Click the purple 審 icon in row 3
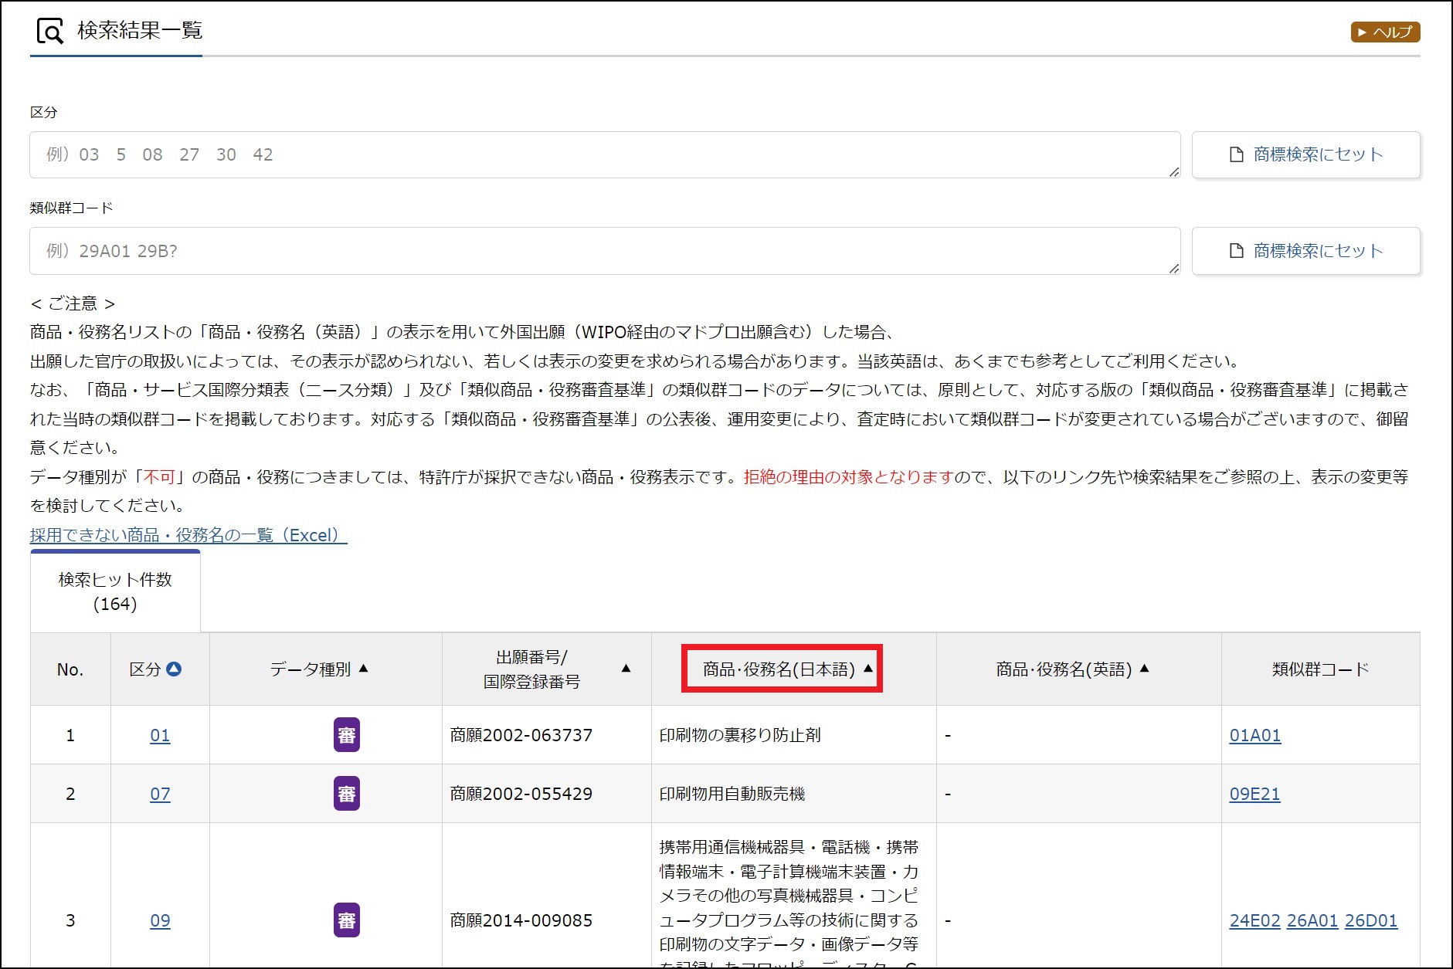Viewport: 1453px width, 969px height. coord(346,920)
